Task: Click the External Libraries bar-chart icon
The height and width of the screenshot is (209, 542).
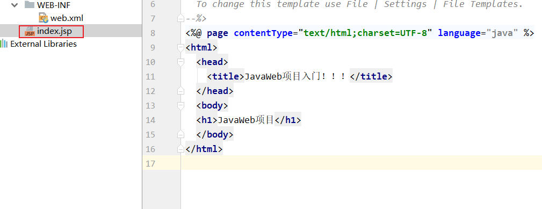Action: click(4, 44)
